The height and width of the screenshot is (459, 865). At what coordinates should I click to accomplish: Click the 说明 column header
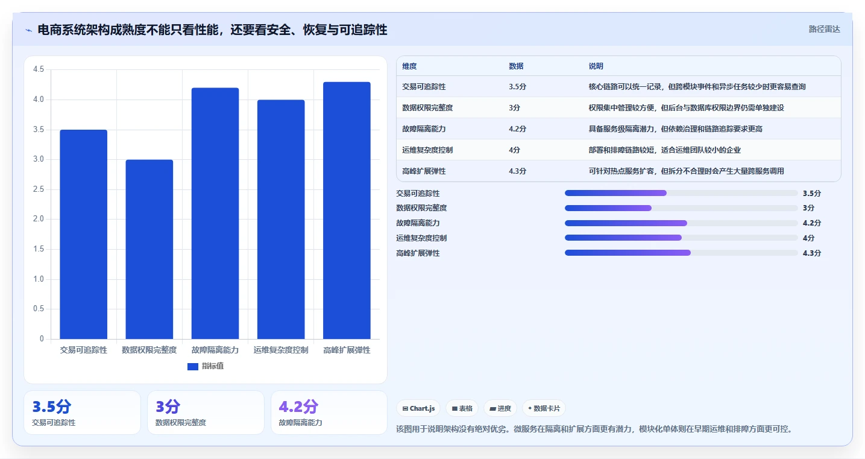pos(596,66)
